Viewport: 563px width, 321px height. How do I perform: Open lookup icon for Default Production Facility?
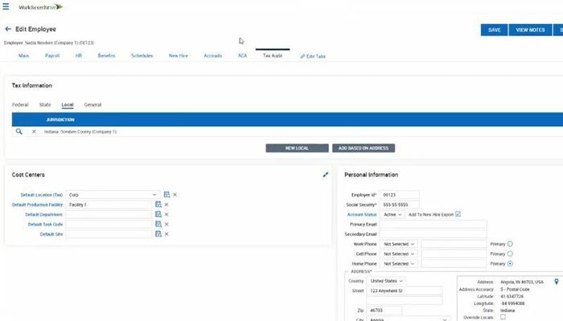coord(158,204)
